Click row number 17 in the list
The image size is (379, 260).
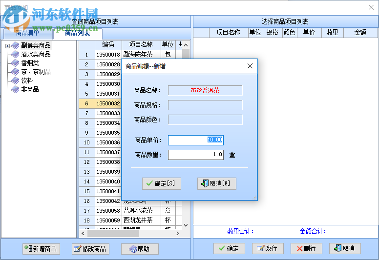87,211
